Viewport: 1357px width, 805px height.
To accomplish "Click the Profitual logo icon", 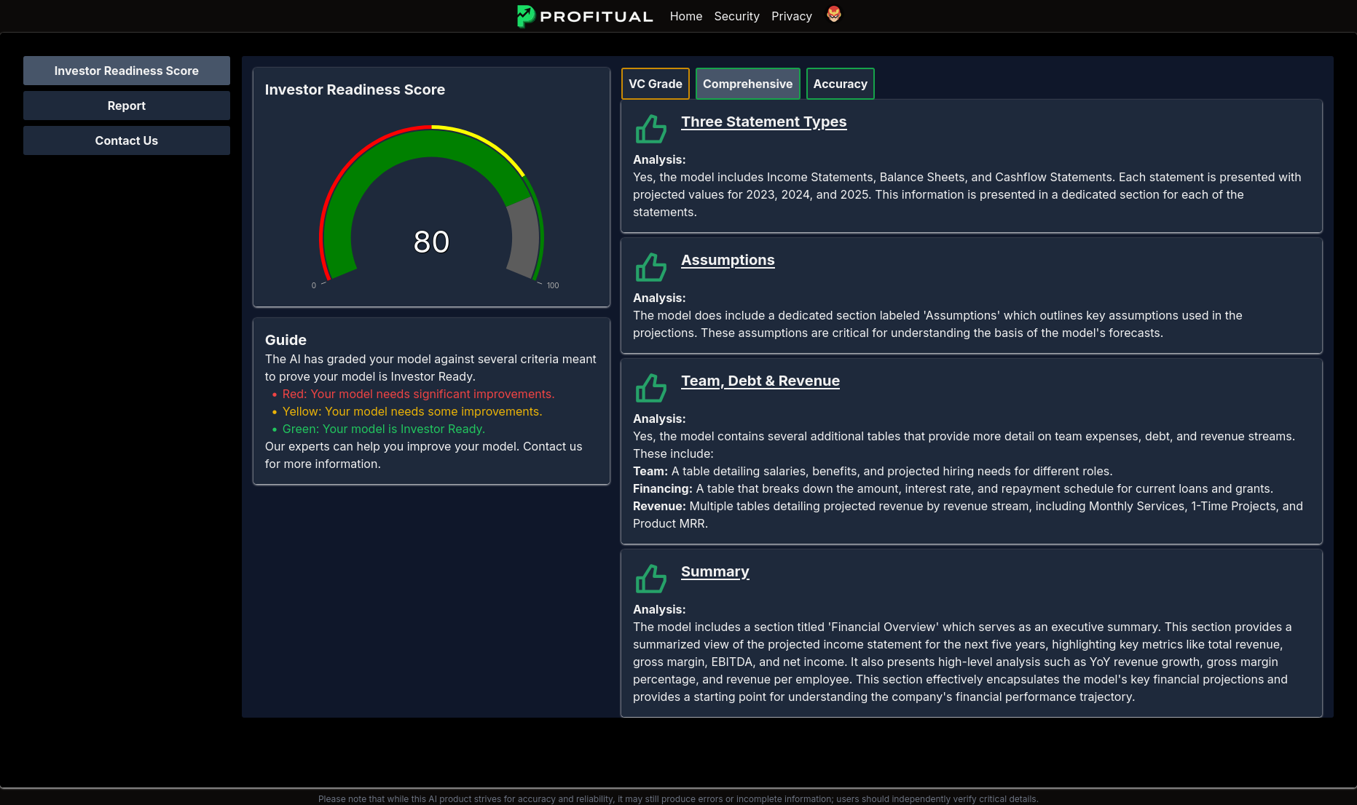I will tap(526, 16).
